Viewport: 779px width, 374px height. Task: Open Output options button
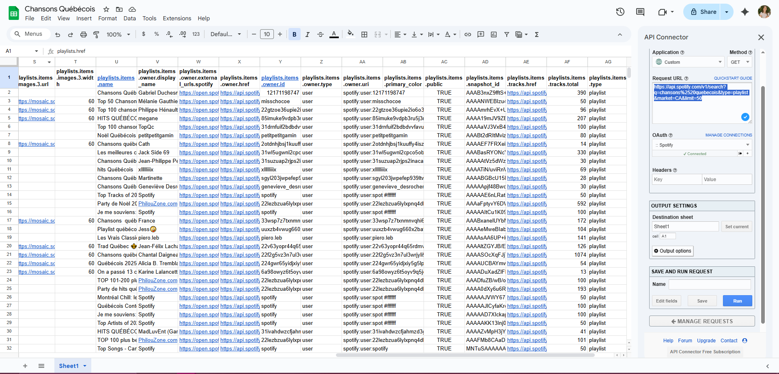(x=673, y=251)
